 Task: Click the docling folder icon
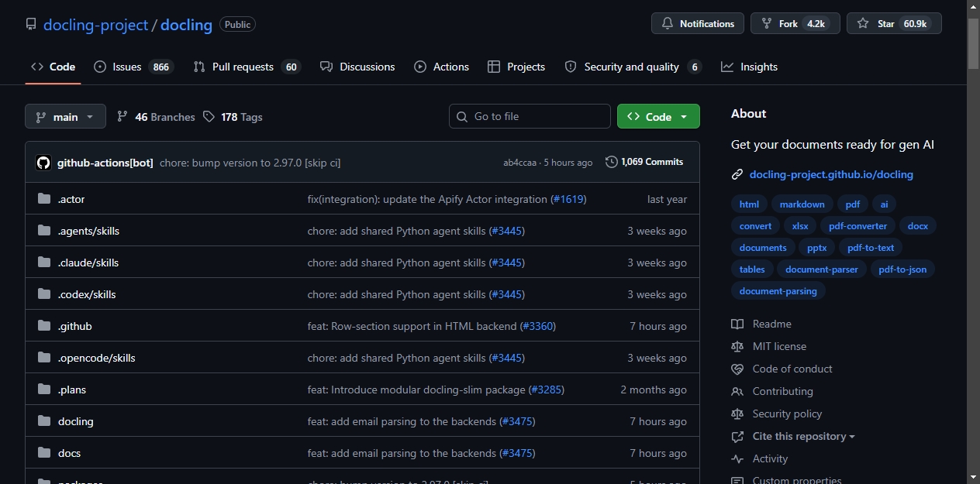[44, 421]
